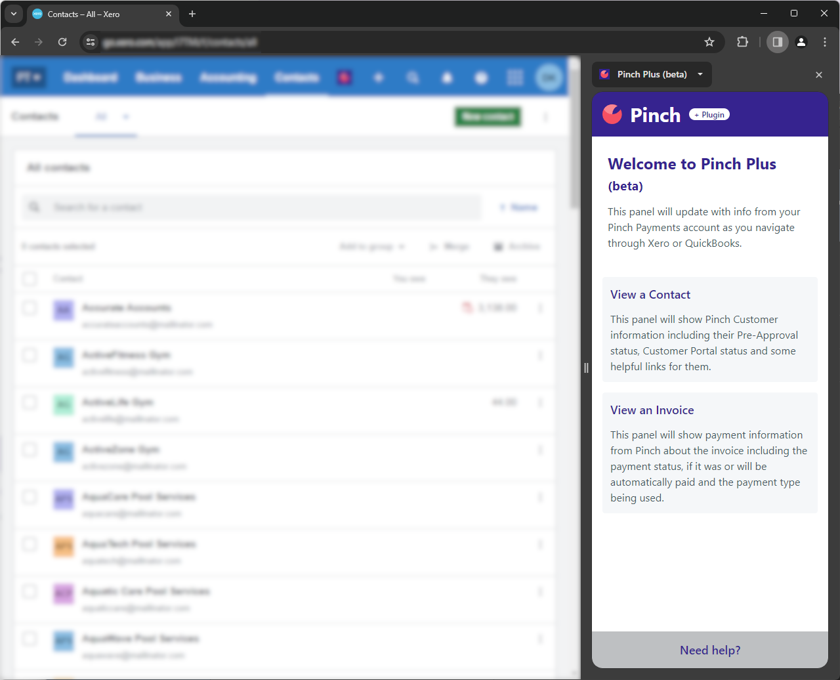Open the Xero search function

pyautogui.click(x=413, y=77)
